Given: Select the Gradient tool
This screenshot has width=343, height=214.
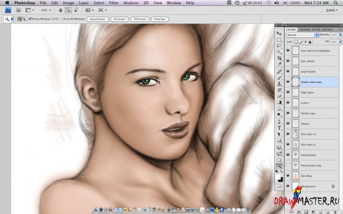Looking at the screenshot, I should tap(279, 102).
